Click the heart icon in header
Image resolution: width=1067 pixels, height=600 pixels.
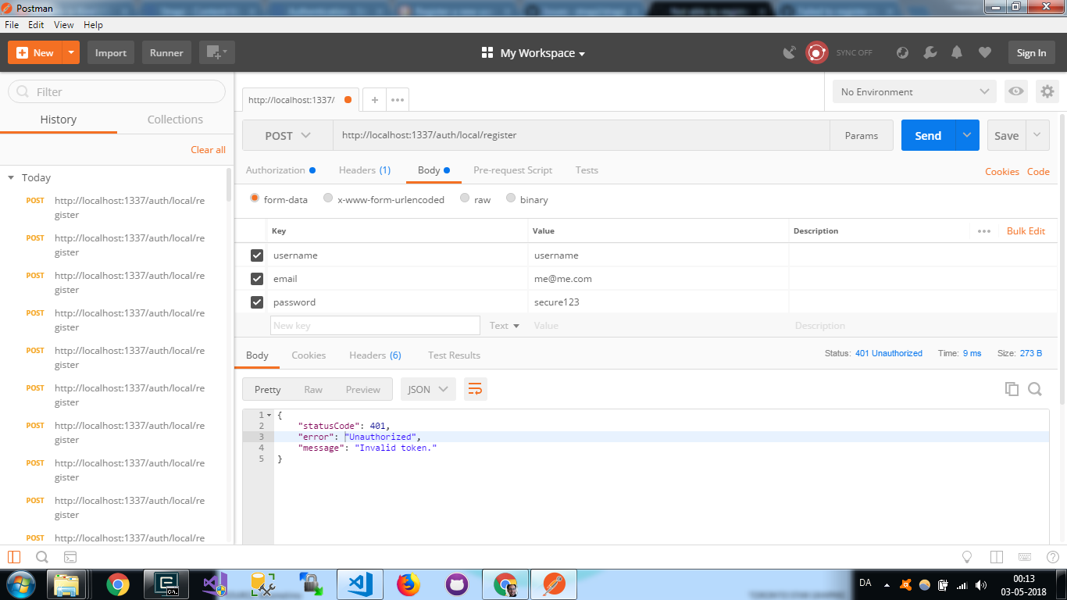(984, 52)
